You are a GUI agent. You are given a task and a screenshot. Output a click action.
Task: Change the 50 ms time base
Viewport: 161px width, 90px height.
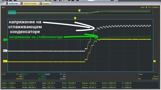[156, 76]
